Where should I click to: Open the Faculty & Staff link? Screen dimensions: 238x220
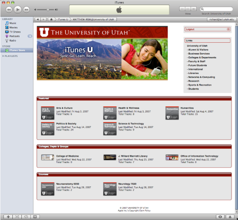(197, 61)
